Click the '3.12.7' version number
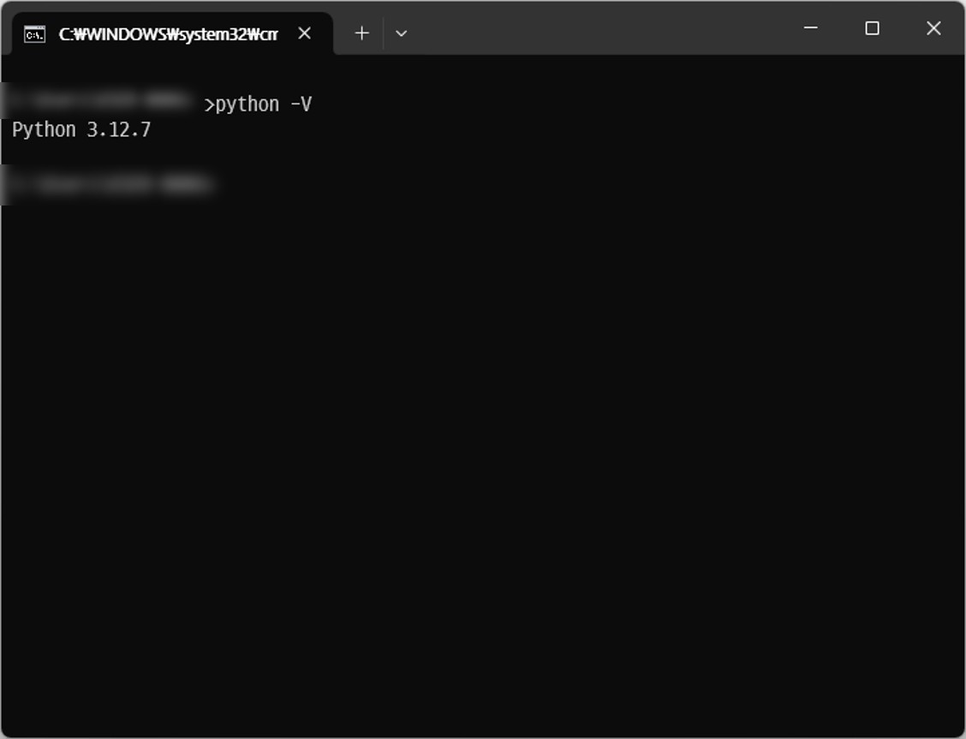Screen dimensions: 966x739 [119, 130]
